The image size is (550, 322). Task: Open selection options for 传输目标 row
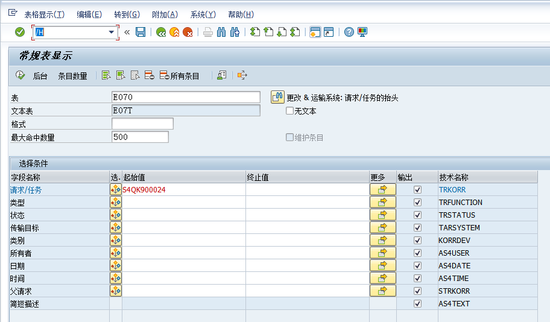pos(116,228)
